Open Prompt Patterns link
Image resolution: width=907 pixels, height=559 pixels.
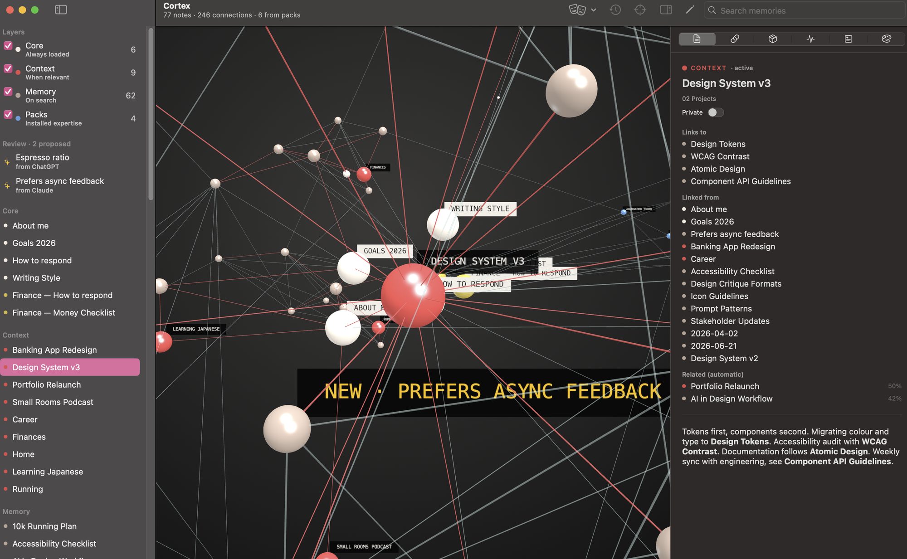(x=721, y=309)
